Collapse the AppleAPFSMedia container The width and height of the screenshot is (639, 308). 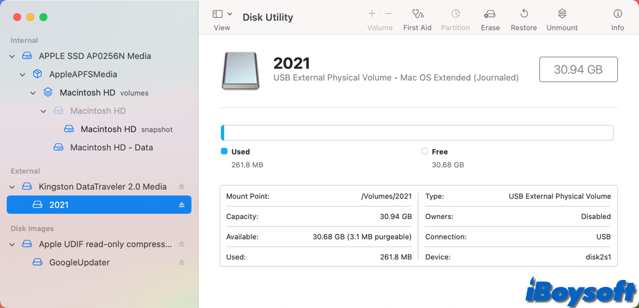pos(23,75)
